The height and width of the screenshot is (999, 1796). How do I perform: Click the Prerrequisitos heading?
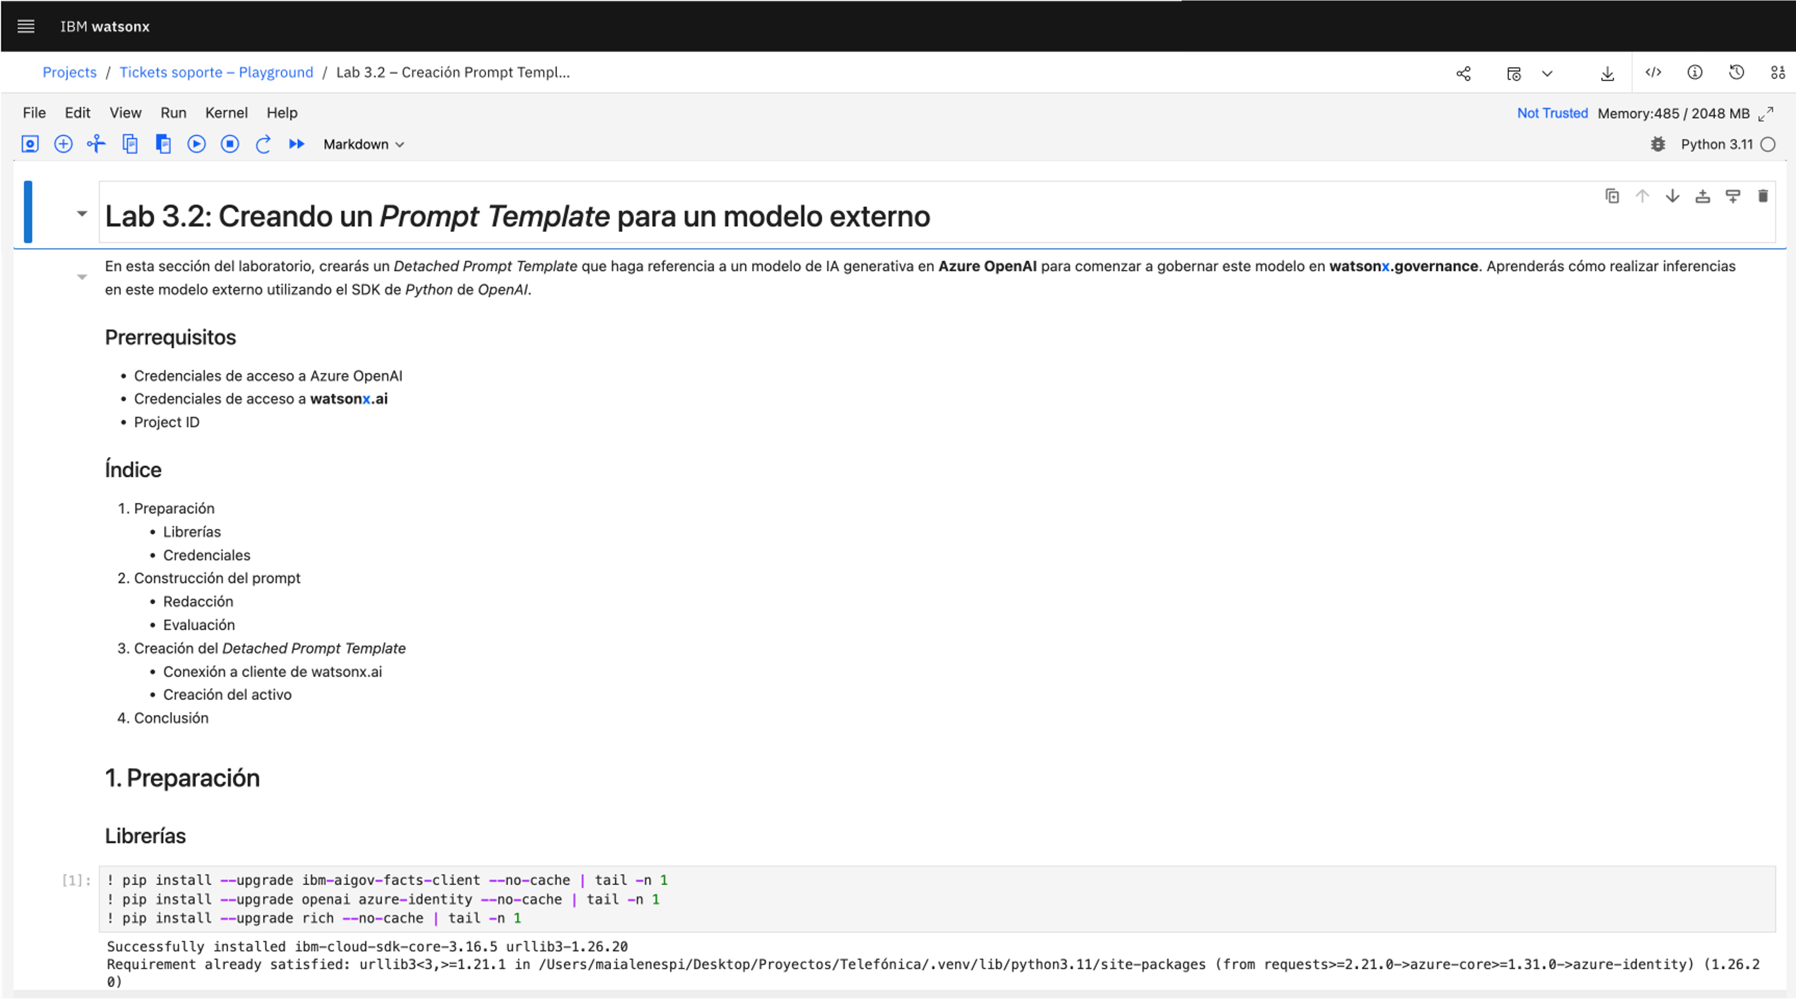coord(171,337)
